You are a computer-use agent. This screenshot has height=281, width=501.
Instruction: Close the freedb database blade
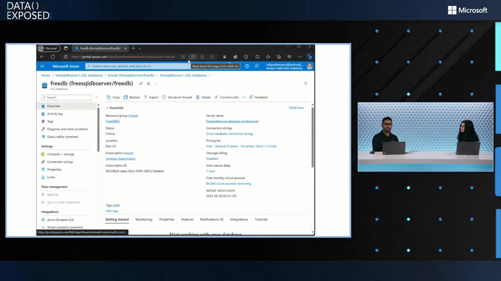(305, 84)
